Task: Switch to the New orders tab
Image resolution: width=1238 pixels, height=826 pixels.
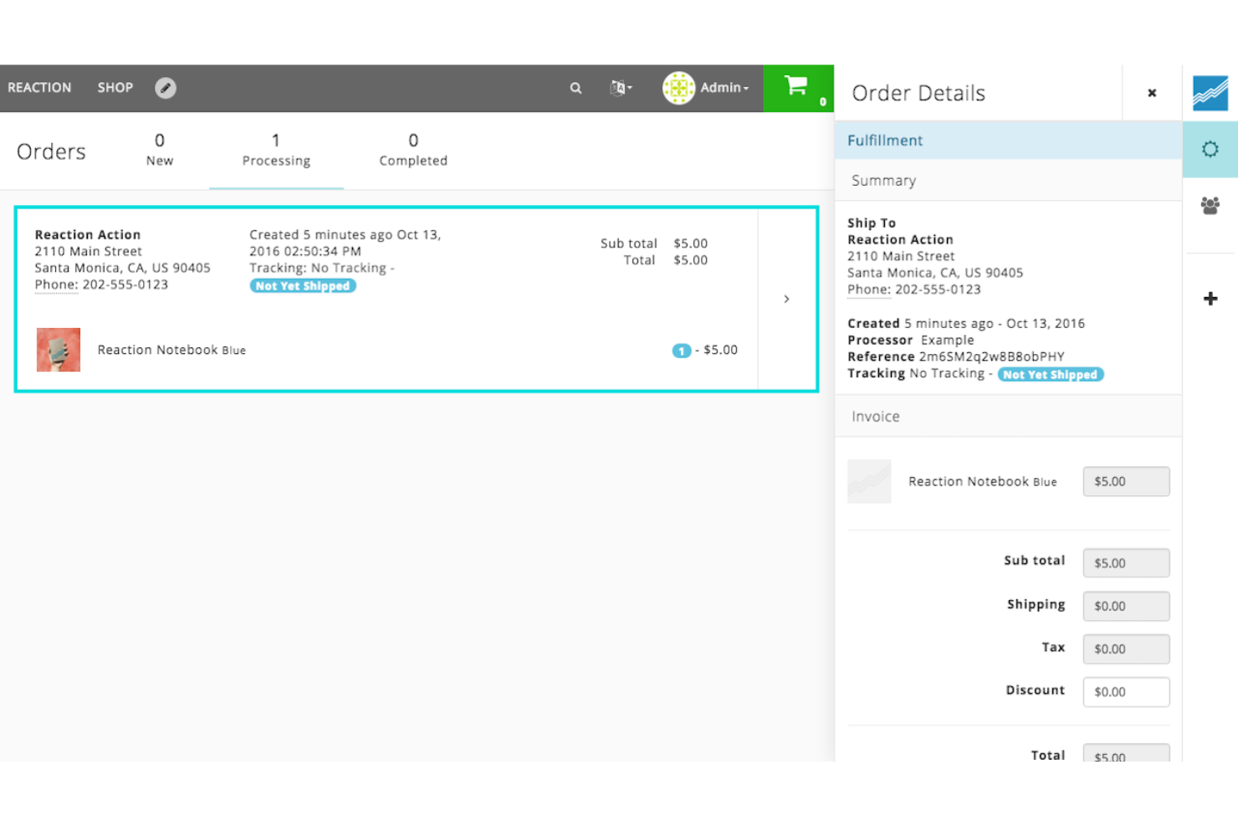Action: pos(160,151)
